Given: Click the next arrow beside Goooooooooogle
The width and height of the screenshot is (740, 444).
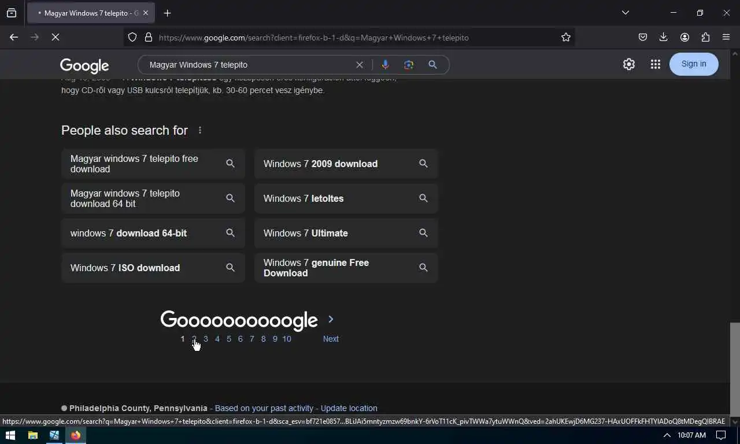Looking at the screenshot, I should 331,319.
